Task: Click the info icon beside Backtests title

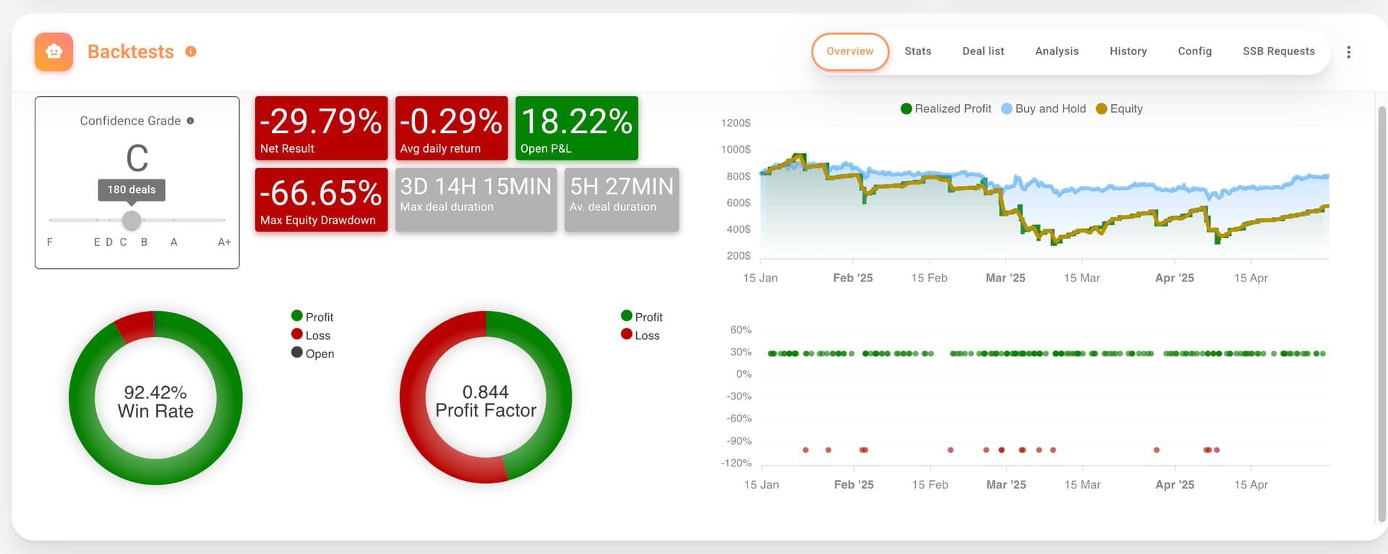Action: (191, 51)
